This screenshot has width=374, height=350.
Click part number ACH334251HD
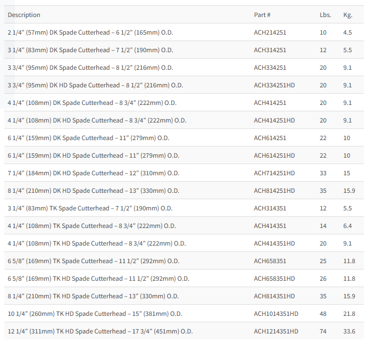(x=274, y=85)
